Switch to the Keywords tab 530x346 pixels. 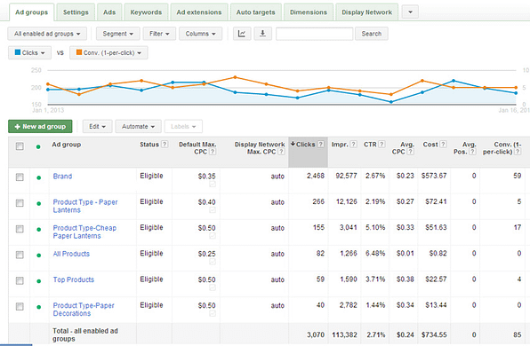[x=146, y=12]
